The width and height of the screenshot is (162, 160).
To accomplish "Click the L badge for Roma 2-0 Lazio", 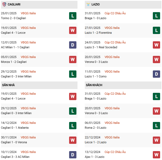I will tap(156, 126).
